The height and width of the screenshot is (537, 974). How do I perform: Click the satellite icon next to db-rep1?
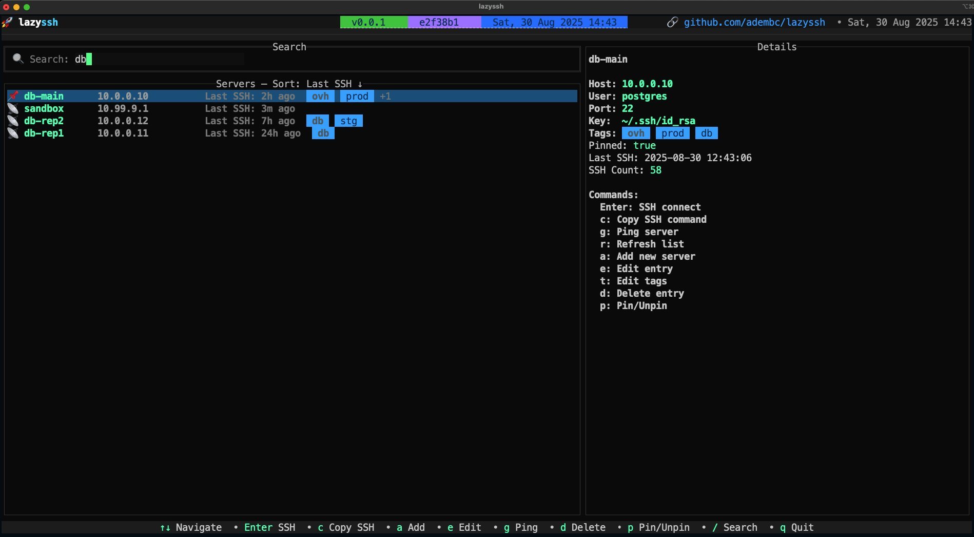13,133
